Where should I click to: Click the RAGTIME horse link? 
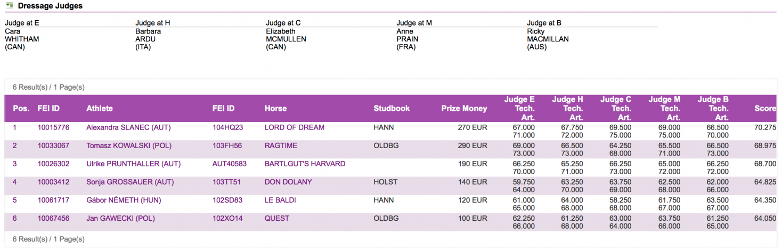(281, 145)
